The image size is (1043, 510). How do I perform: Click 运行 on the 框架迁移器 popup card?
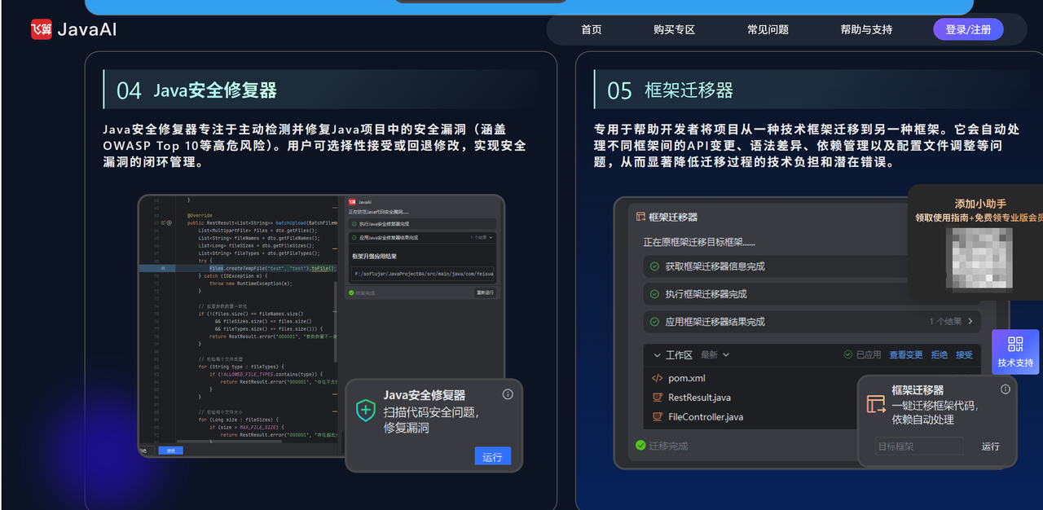coord(991,446)
